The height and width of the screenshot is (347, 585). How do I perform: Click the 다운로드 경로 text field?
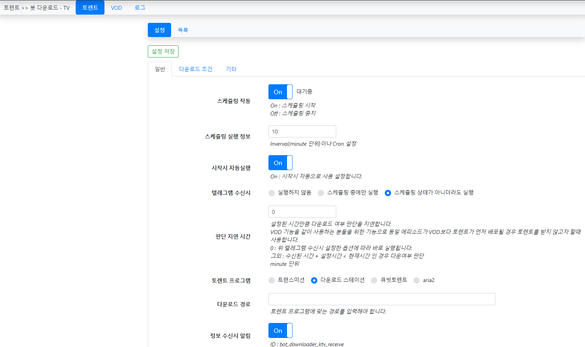pos(382,299)
